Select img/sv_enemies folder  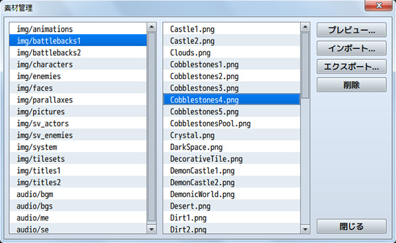point(78,135)
